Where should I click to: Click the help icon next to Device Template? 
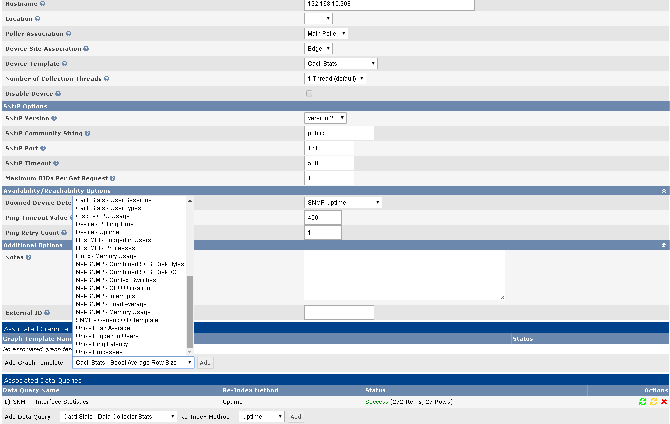[64, 64]
